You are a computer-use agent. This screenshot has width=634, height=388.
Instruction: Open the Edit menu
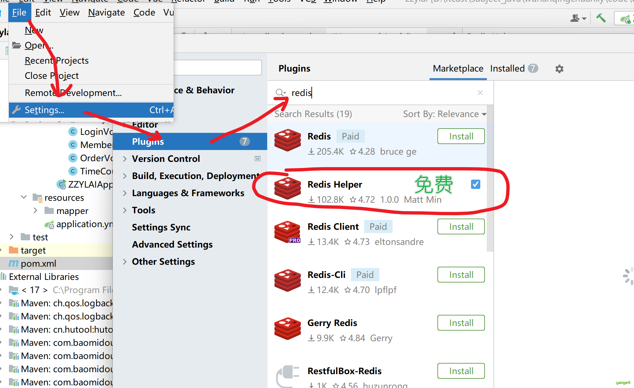[43, 13]
